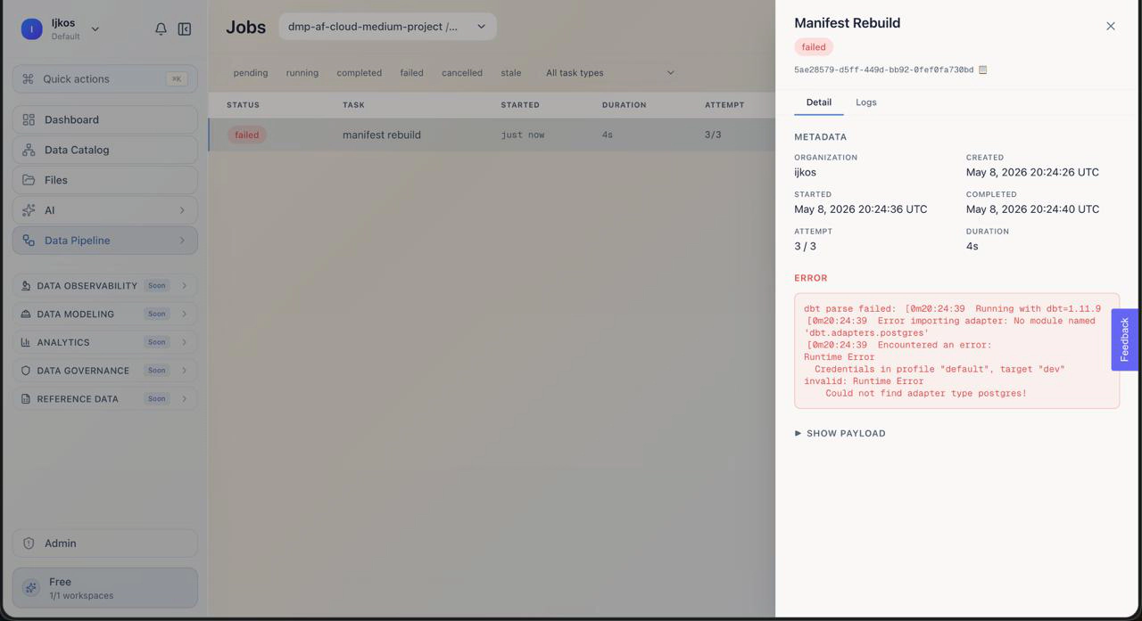The height and width of the screenshot is (621, 1142).
Task: Click the Analytics bar chart icon
Action: click(x=25, y=342)
